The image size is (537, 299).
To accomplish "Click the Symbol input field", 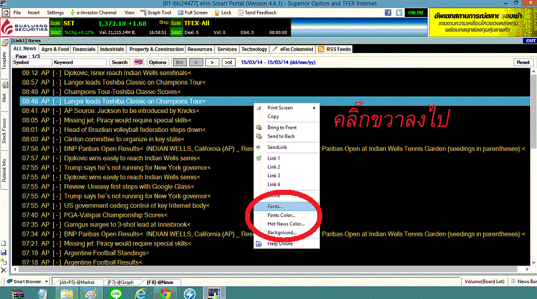I will (32, 62).
